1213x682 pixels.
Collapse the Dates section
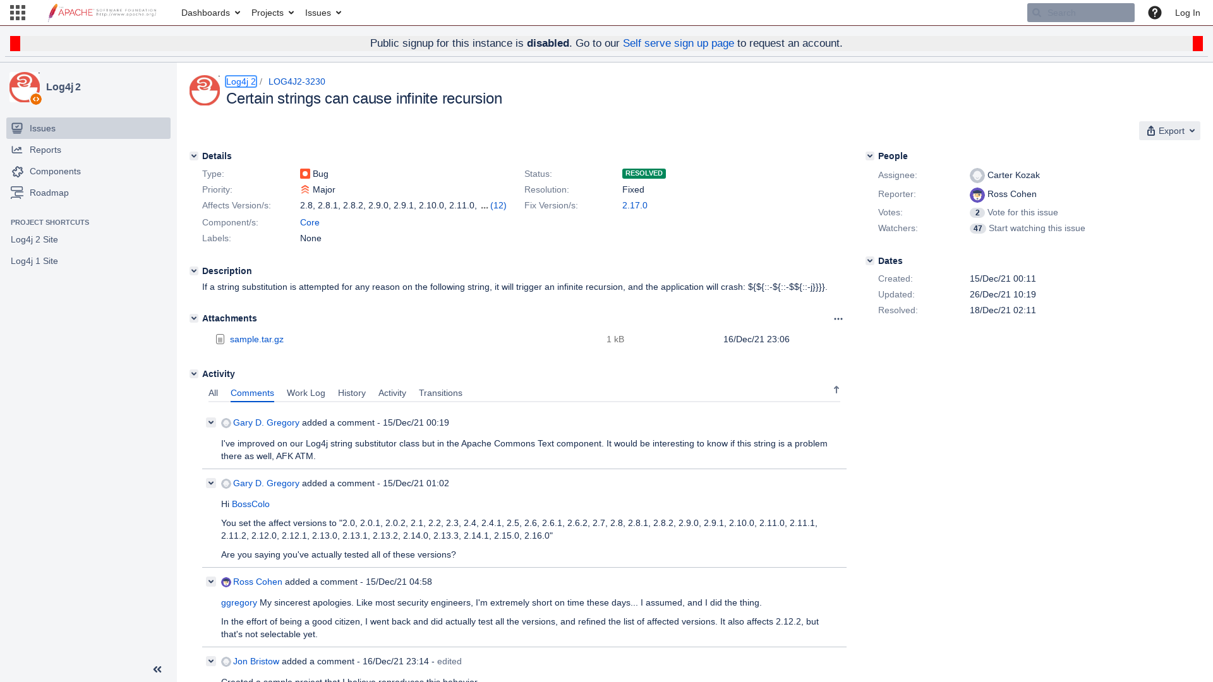(x=870, y=261)
